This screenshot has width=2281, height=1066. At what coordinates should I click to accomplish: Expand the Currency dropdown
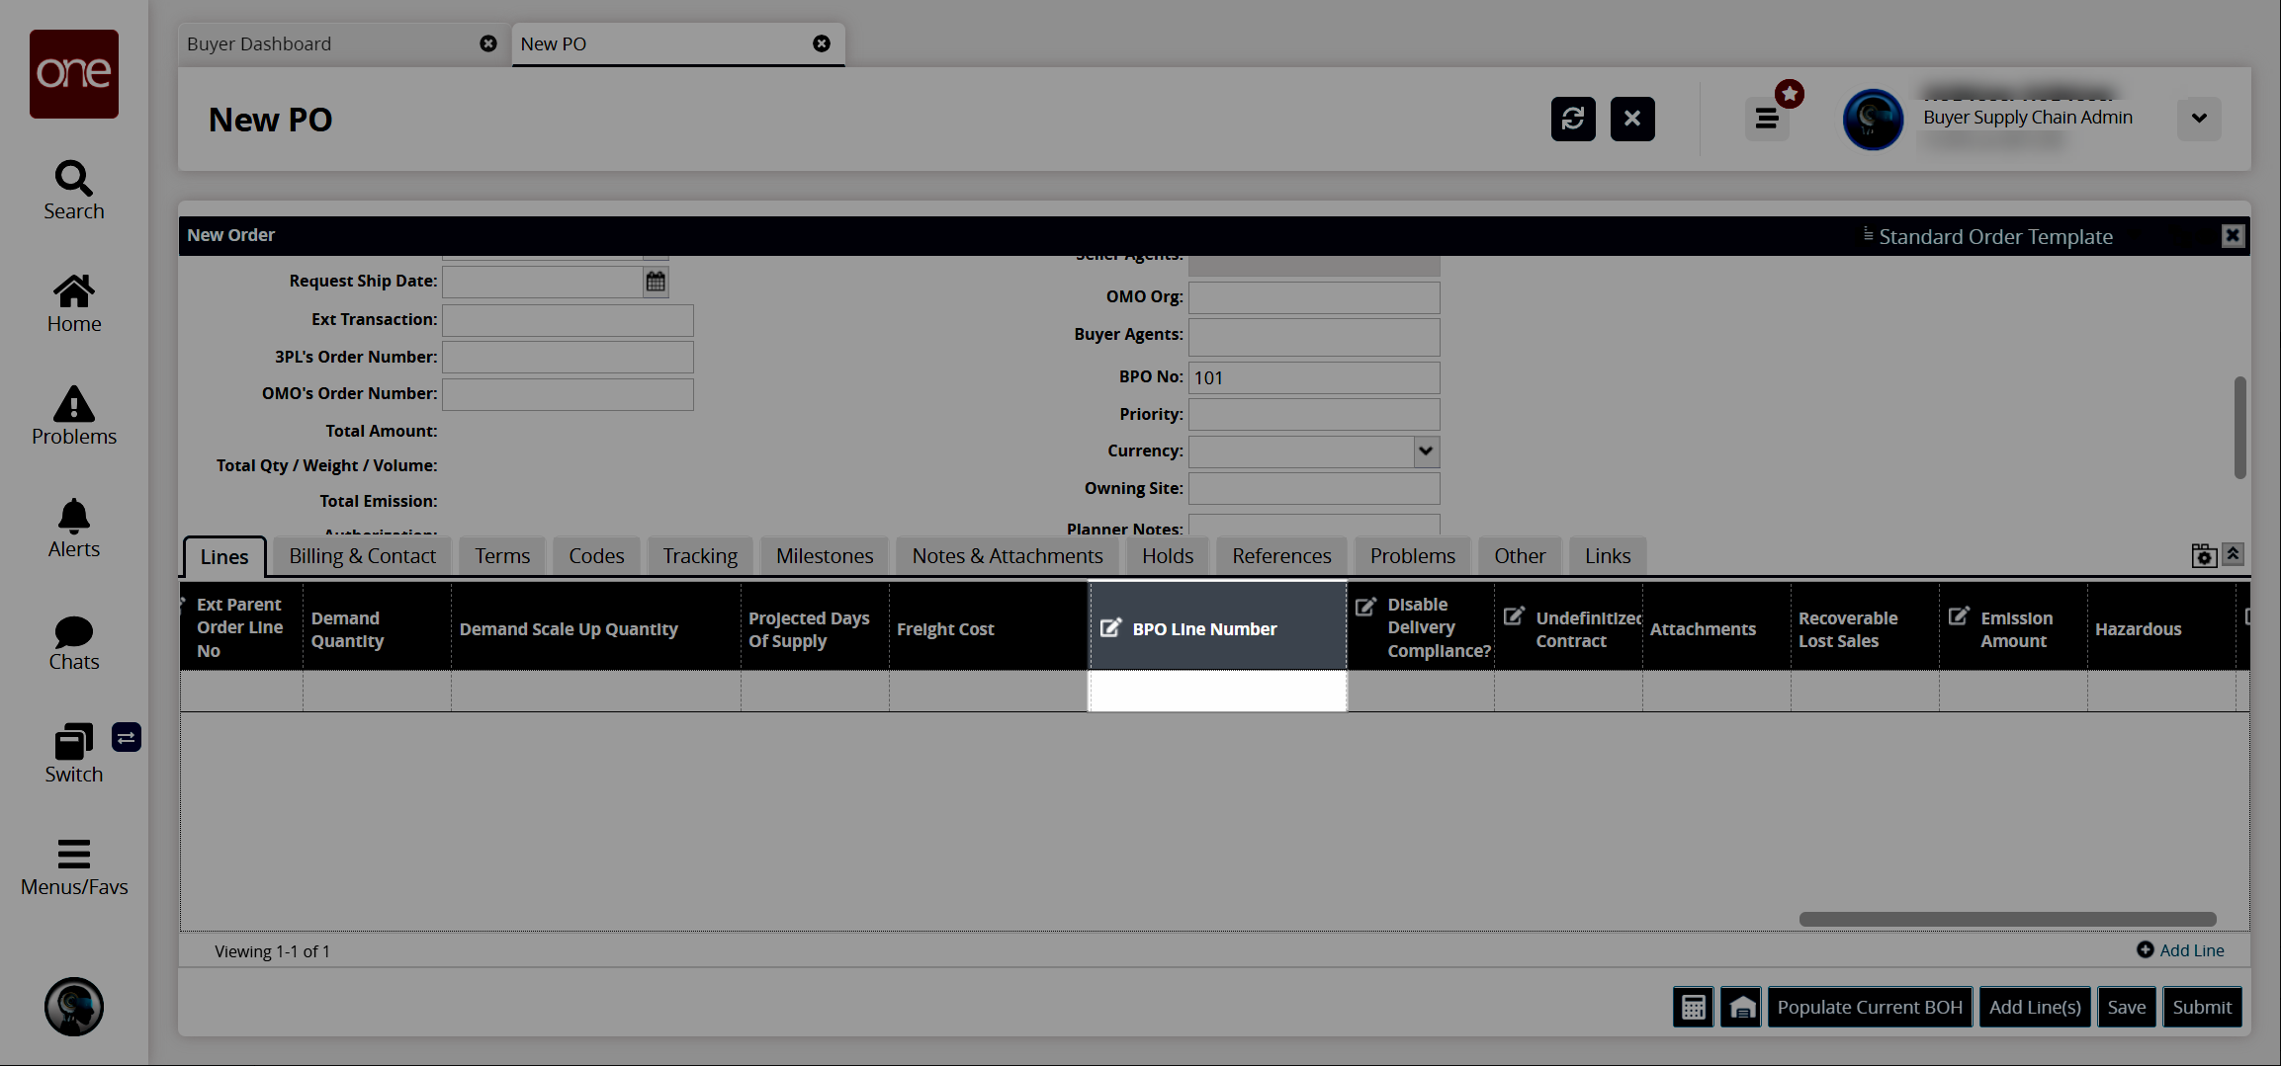[1425, 451]
